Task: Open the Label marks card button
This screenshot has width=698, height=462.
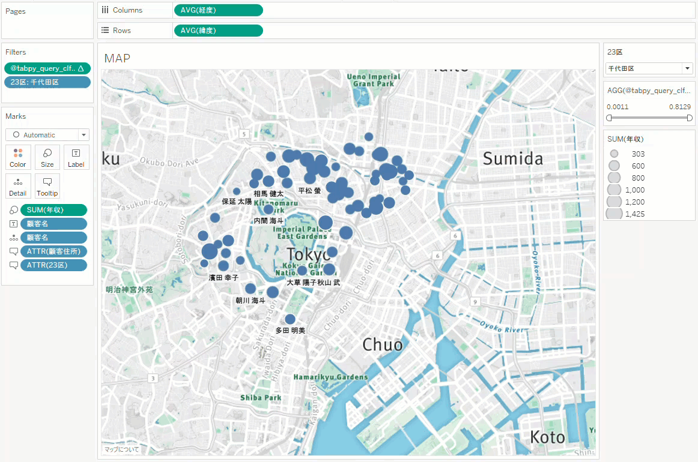Action: (x=76, y=157)
